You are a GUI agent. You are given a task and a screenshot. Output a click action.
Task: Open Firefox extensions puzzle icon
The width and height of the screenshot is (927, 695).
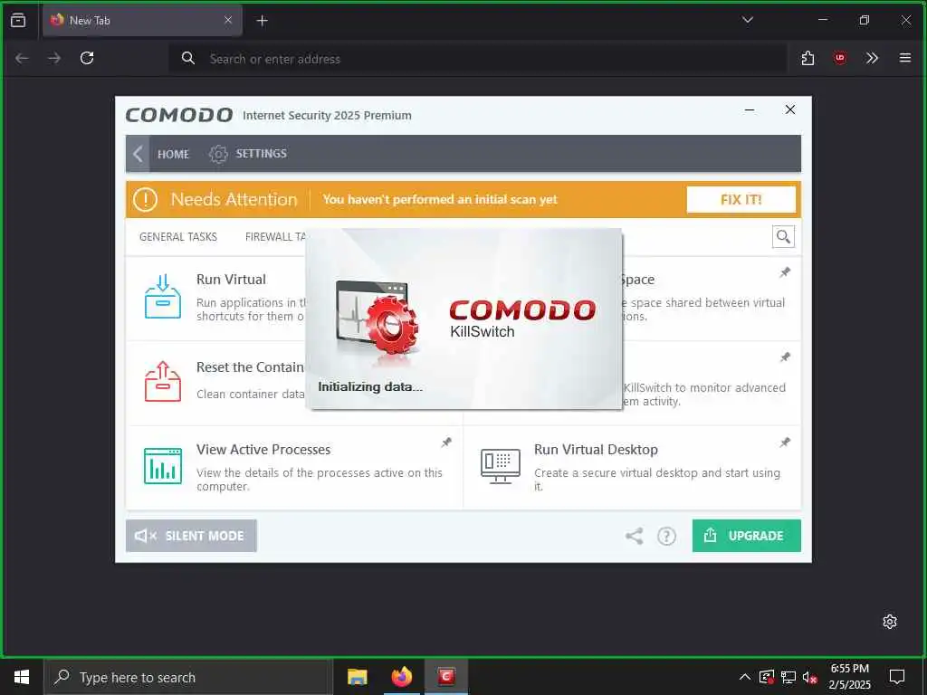click(x=808, y=58)
